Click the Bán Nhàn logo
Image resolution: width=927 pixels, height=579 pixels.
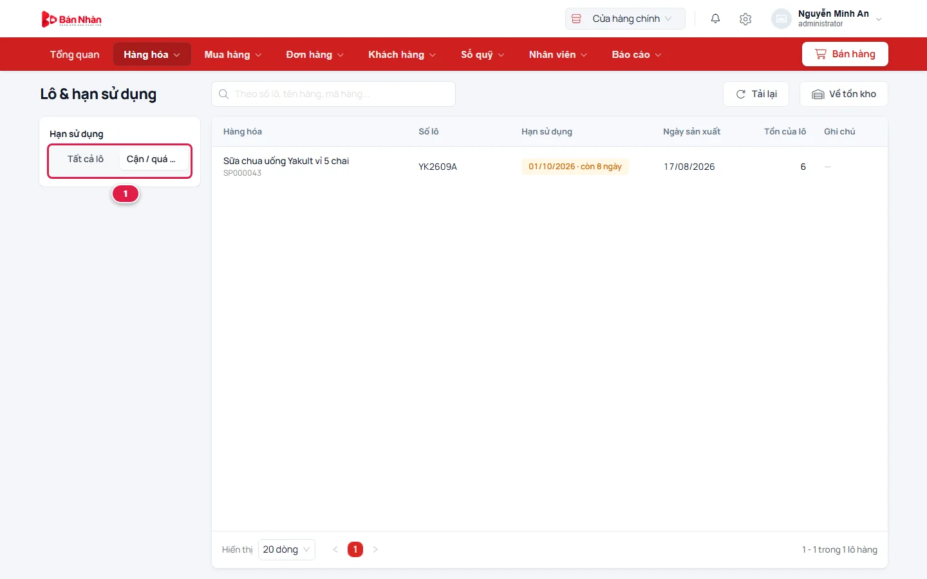71,19
